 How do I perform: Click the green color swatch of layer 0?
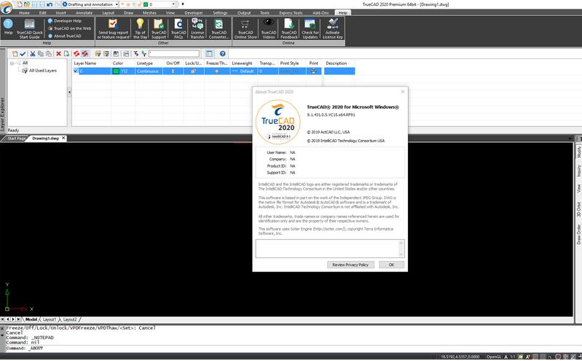[116, 71]
